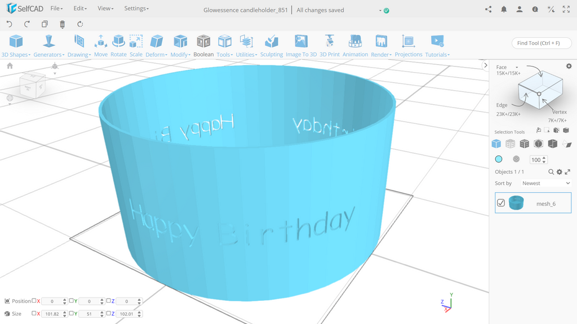Open the Deform tool
Viewport: 577px width, 324px height.
point(157,46)
